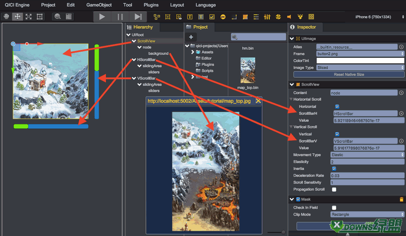This screenshot has height=236, width=406.
Task: Click the magnifier zoom tool
Action: 58,17
